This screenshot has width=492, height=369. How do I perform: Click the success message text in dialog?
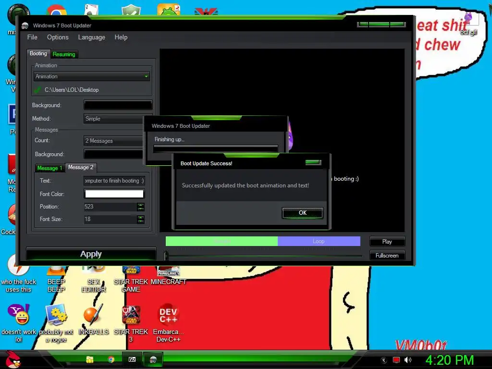pyautogui.click(x=246, y=185)
